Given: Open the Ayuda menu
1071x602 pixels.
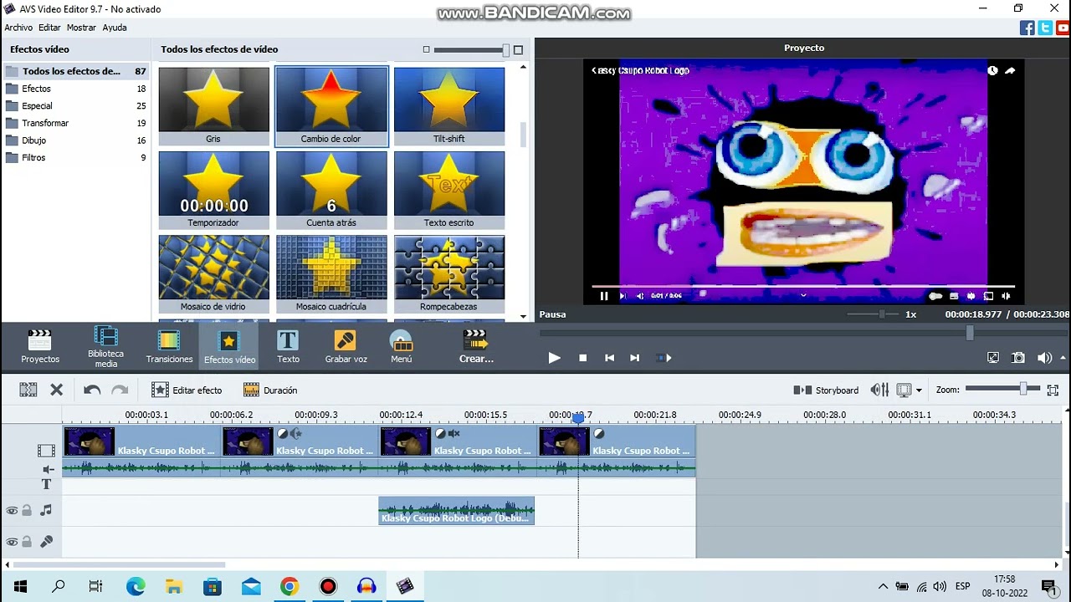Looking at the screenshot, I should 115,28.
